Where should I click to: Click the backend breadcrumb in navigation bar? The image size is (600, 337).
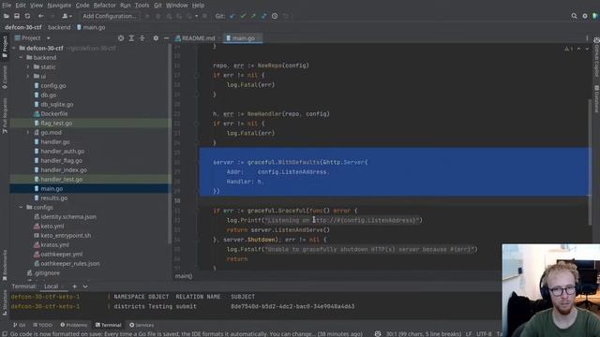pyautogui.click(x=59, y=27)
